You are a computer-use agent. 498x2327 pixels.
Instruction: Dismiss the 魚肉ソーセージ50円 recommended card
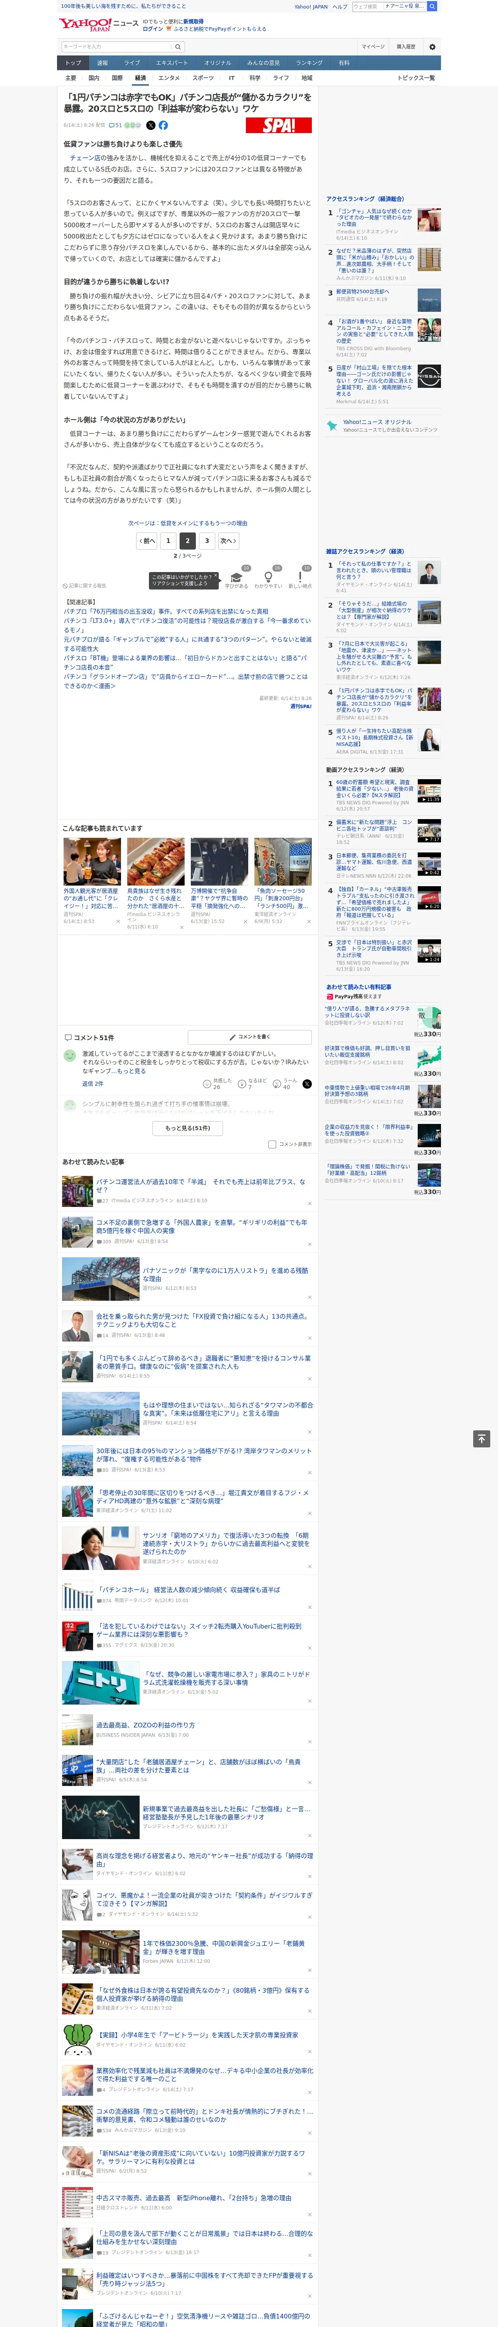308,921
